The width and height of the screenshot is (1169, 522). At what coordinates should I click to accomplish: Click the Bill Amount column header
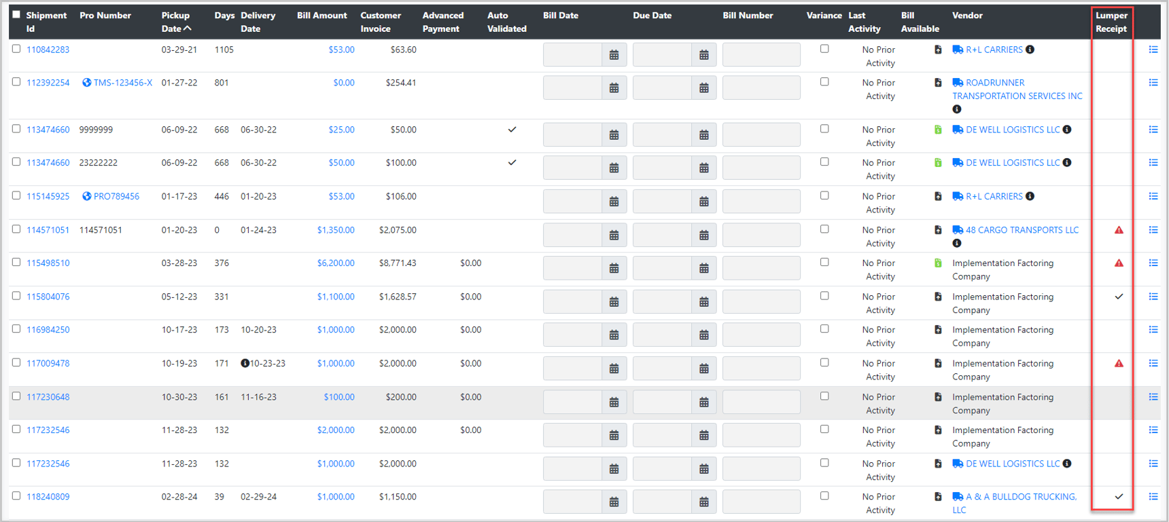321,16
